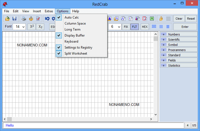Click the worksheet horizontal scrollbar thumb
200x131 pixels.
pos(9,119)
